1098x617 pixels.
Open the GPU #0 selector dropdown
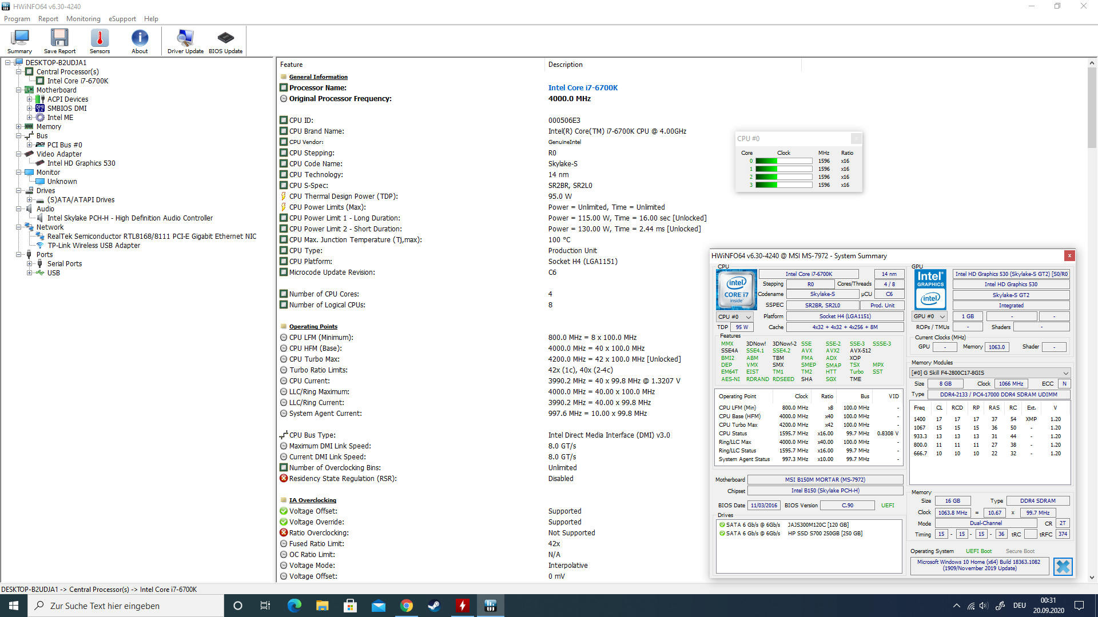(929, 316)
